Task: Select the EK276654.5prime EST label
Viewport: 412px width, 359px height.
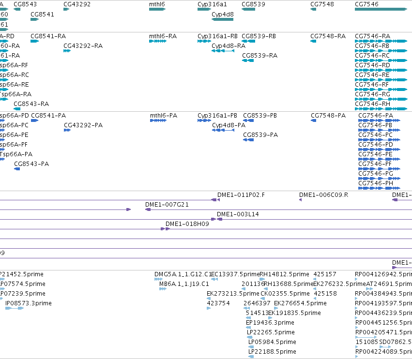Action: (x=300, y=303)
